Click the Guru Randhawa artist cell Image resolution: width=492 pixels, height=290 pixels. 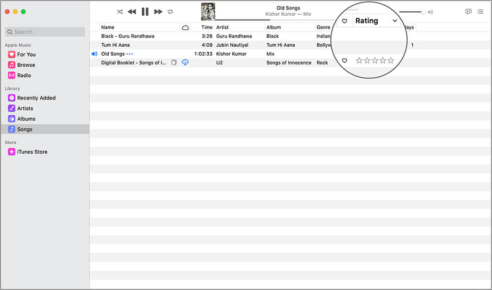point(234,36)
